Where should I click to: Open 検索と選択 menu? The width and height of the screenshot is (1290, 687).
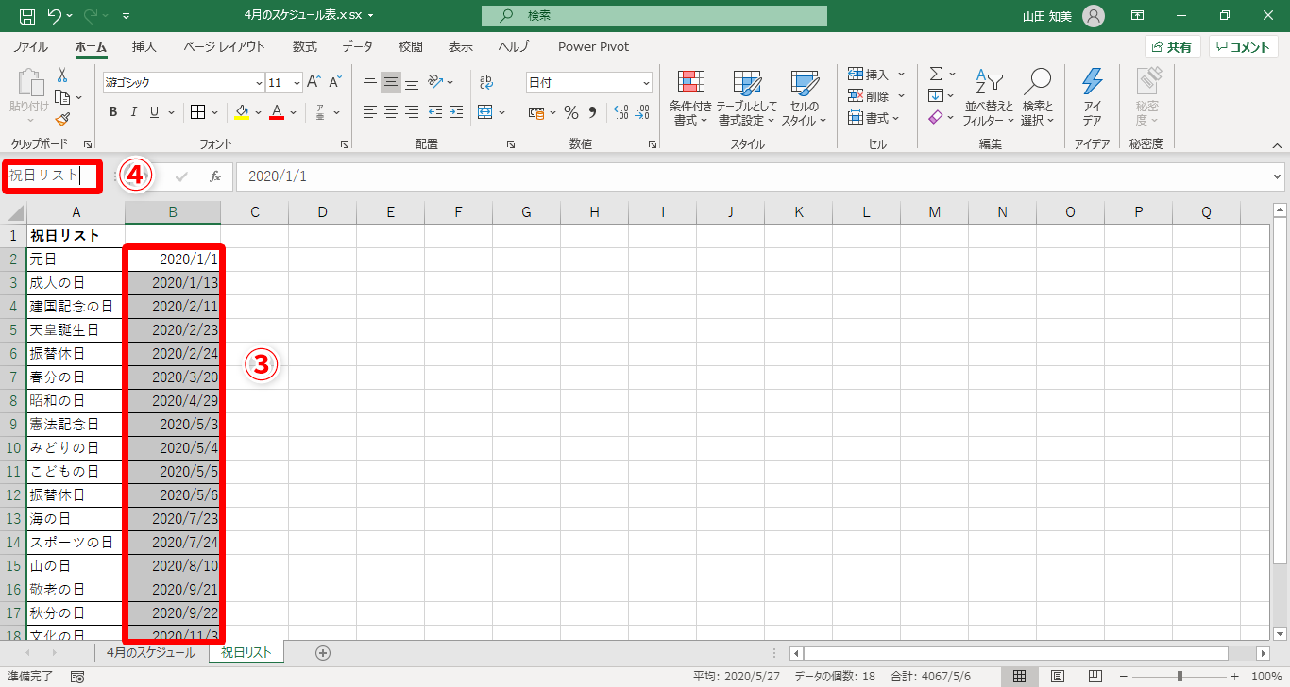pos(1037,98)
